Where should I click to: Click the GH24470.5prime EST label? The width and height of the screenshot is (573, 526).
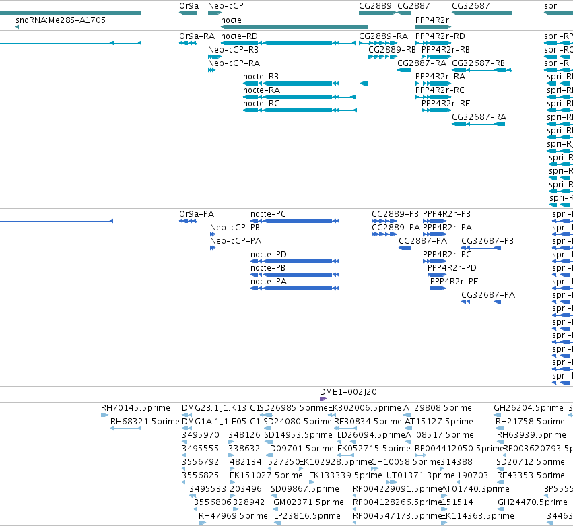pos(533,502)
